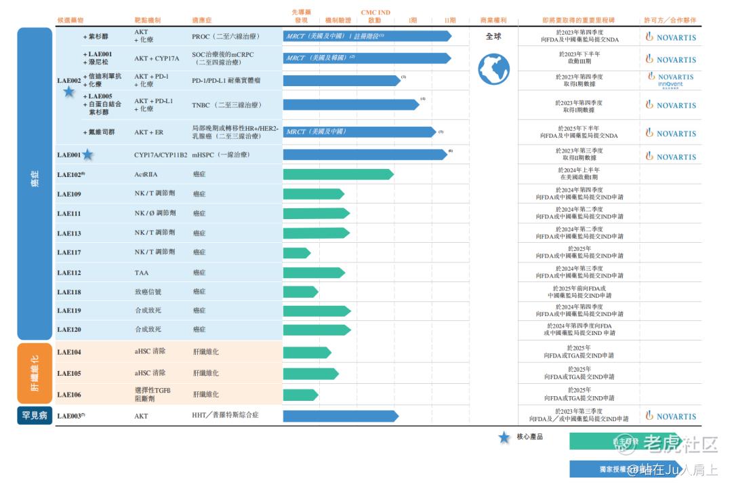732x487 pixels.
Task: Click the 於2023年下半年 啟動III期 milestone
Action: click(x=579, y=58)
